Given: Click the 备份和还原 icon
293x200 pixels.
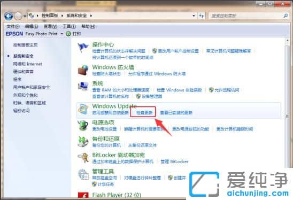Looking at the screenshot, I should click(83, 142).
